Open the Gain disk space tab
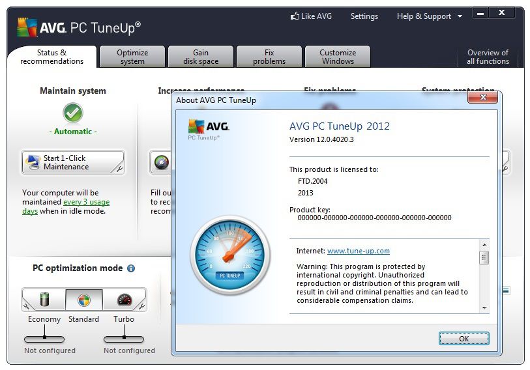Screen dimensions: 530x370 [x=201, y=57]
